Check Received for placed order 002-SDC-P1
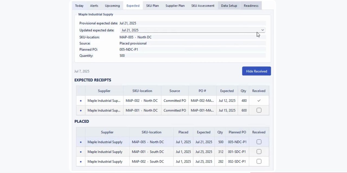The height and width of the screenshot is (173, 347). (x=259, y=161)
